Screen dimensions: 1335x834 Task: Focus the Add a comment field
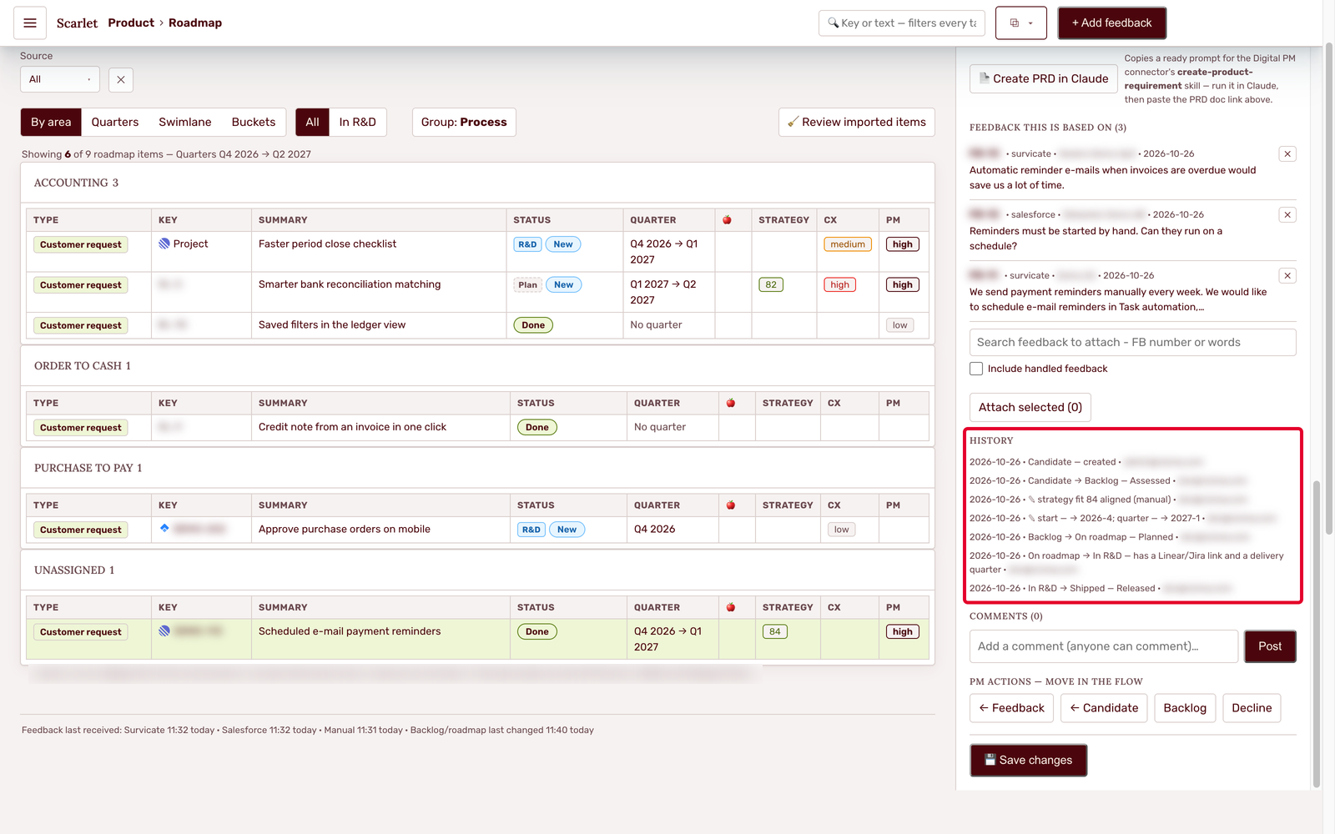pos(1104,646)
